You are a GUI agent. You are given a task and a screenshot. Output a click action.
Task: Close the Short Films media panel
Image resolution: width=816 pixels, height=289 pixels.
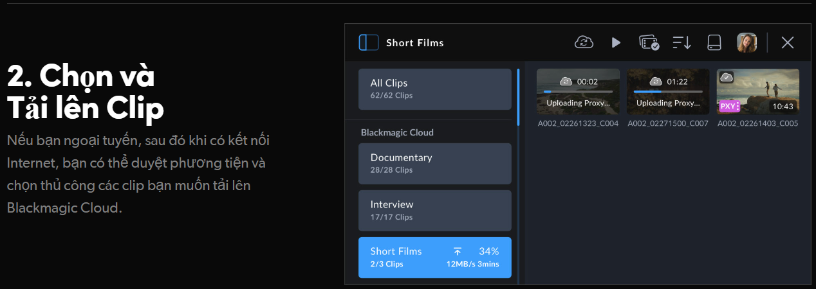pos(788,42)
